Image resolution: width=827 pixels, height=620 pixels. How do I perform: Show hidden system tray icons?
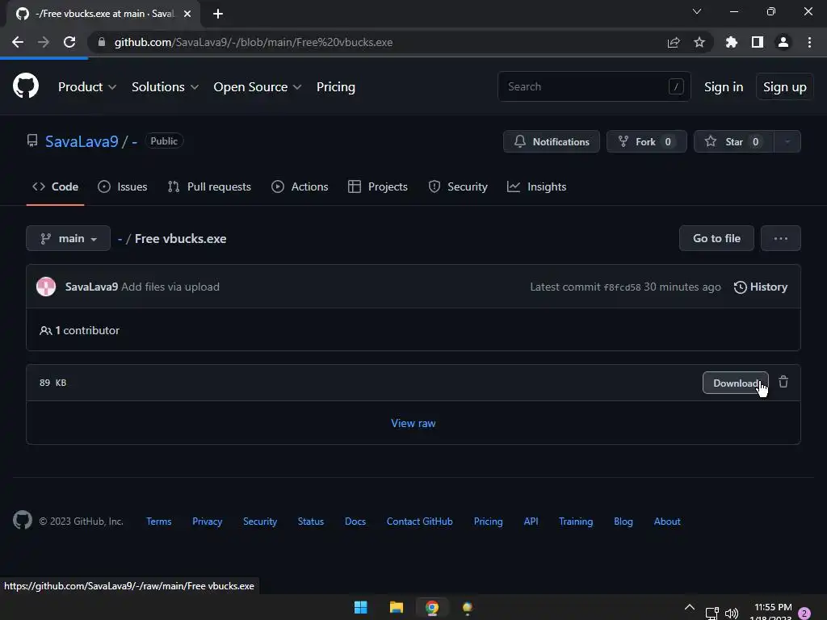(x=690, y=607)
